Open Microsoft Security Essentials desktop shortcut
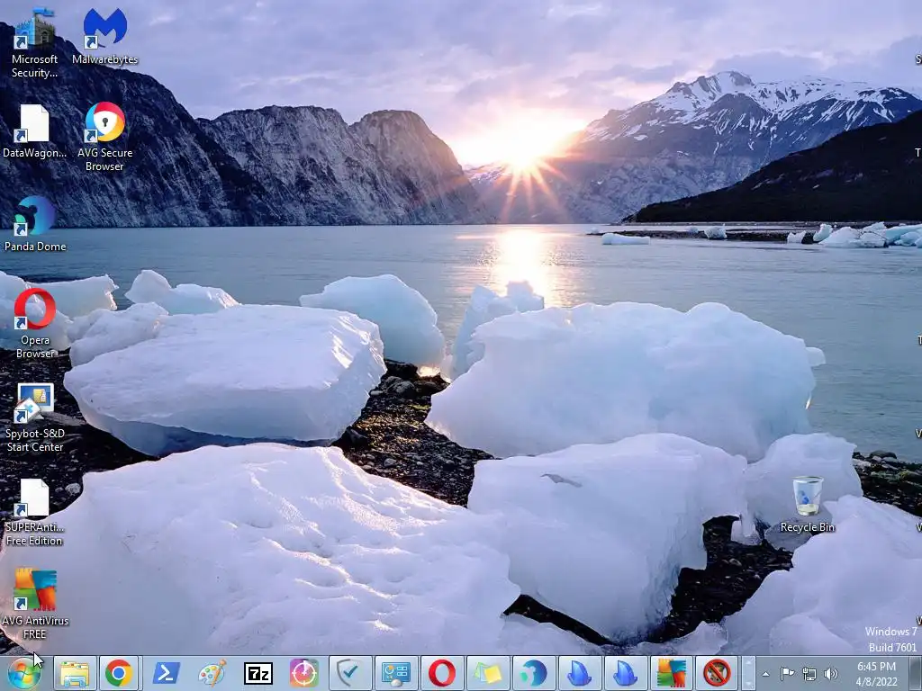 pos(35,42)
